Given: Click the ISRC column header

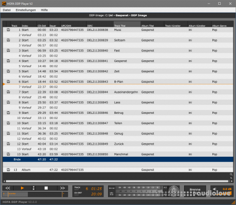Looking at the screenshot, I should [100, 24].
